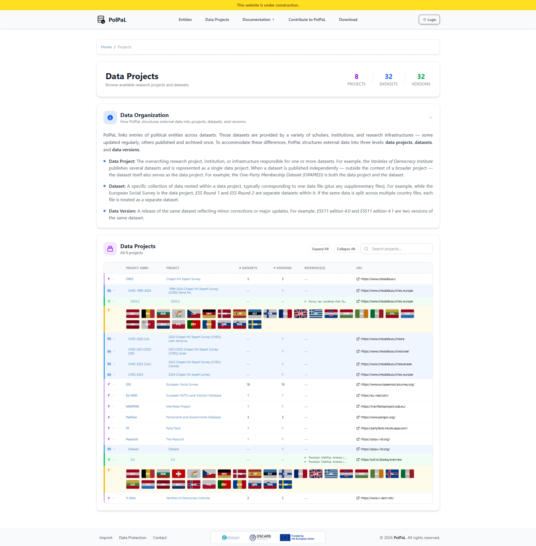Click the Login button
This screenshot has width=536, height=546.
pyautogui.click(x=429, y=20)
